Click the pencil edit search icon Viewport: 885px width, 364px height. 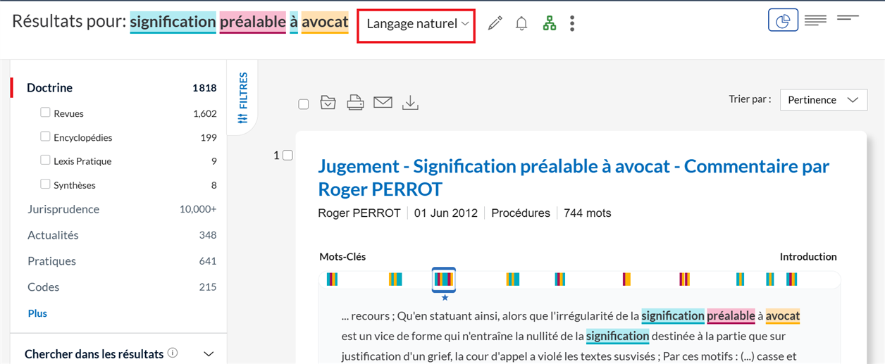tap(495, 23)
